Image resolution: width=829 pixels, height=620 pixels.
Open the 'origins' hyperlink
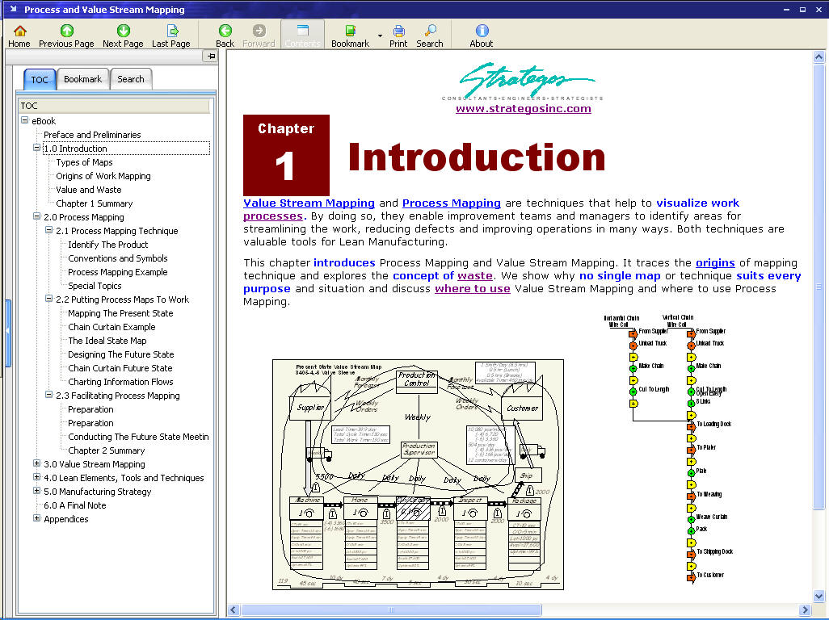[x=715, y=262]
